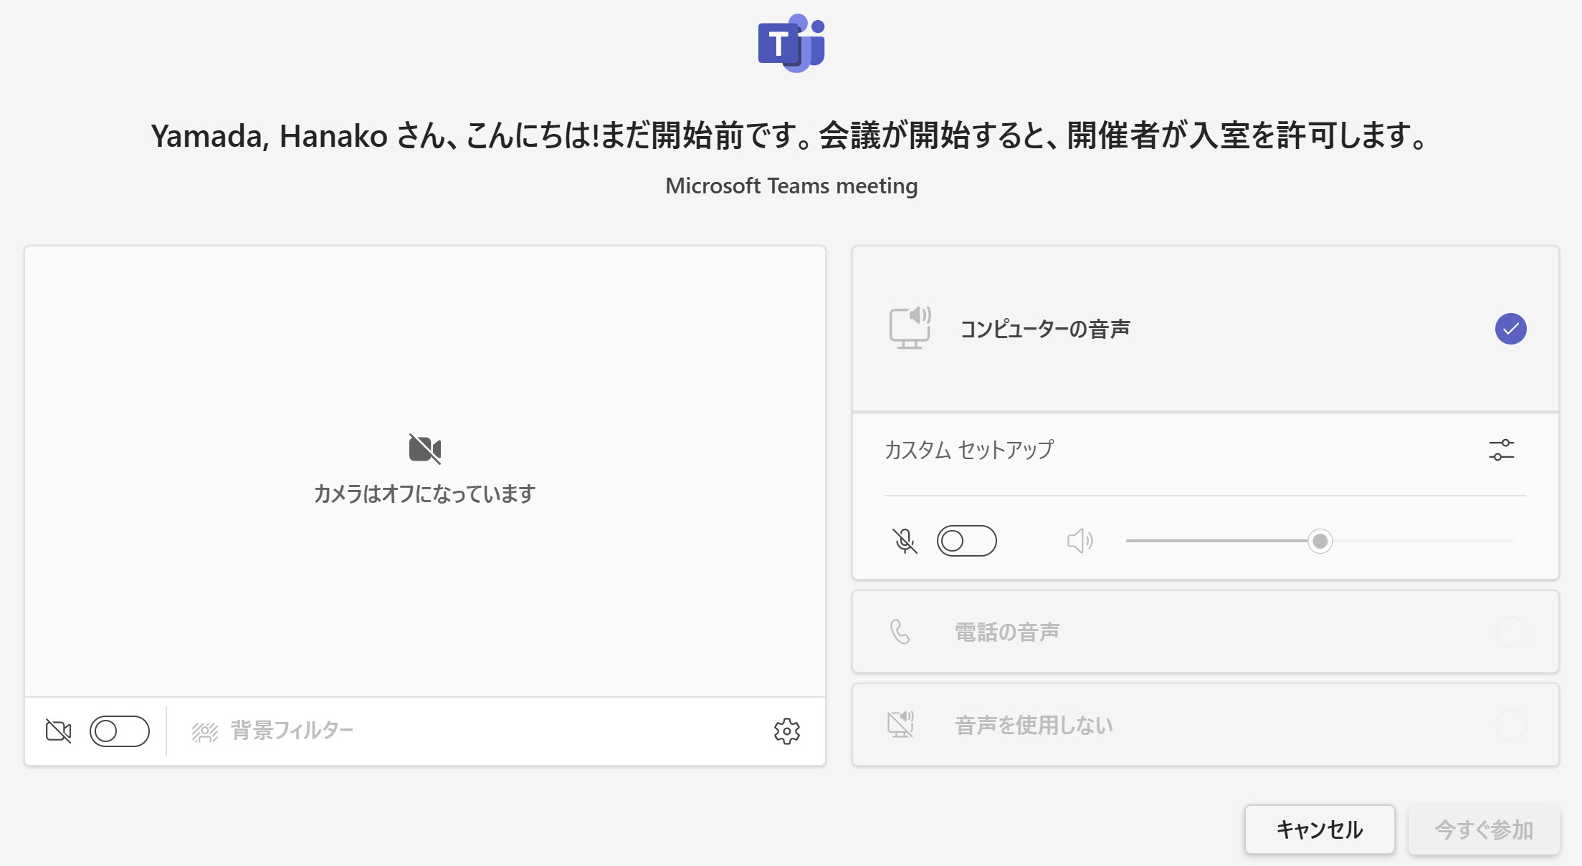1582x866 pixels.
Task: Enable the microphone toggle switch
Action: 966,541
